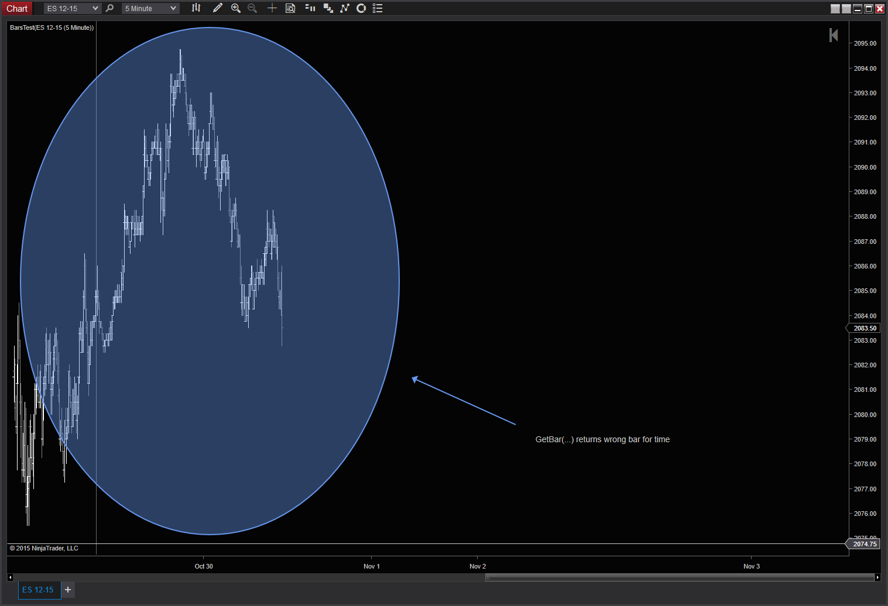Open the 5 Minute interval dropdown
The width and height of the screenshot is (888, 606).
150,8
